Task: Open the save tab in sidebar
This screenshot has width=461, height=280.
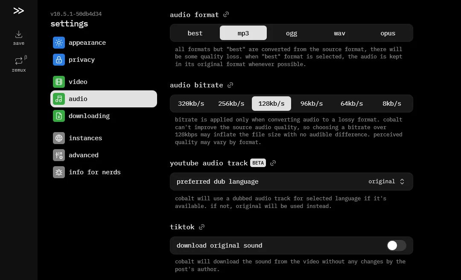Action: point(18,38)
